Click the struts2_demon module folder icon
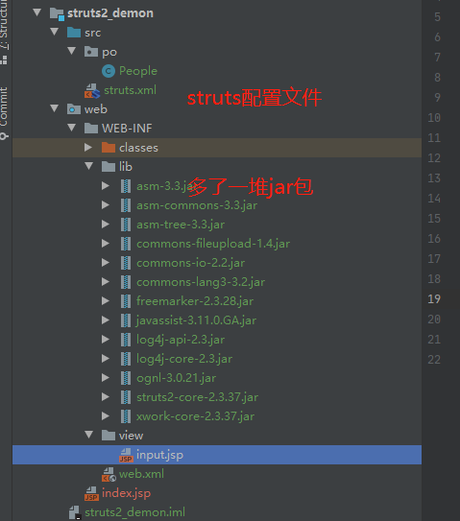The image size is (460, 521). [x=57, y=14]
